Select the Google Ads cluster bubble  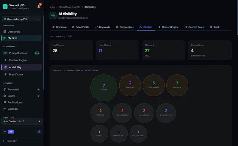(x=130, y=85)
